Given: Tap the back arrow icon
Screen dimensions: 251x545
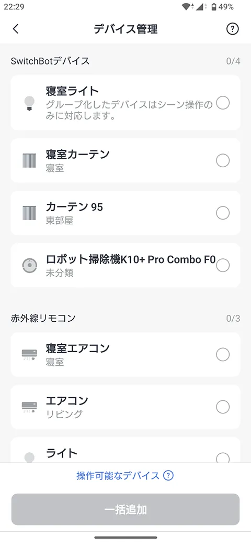Looking at the screenshot, I should click(x=16, y=29).
